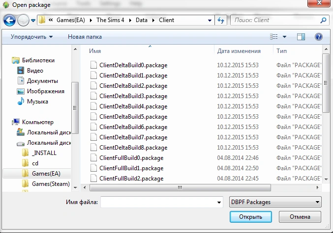This screenshot has width=333, height=233.
Task: Click the refresh button beside address bar
Action: (221, 21)
